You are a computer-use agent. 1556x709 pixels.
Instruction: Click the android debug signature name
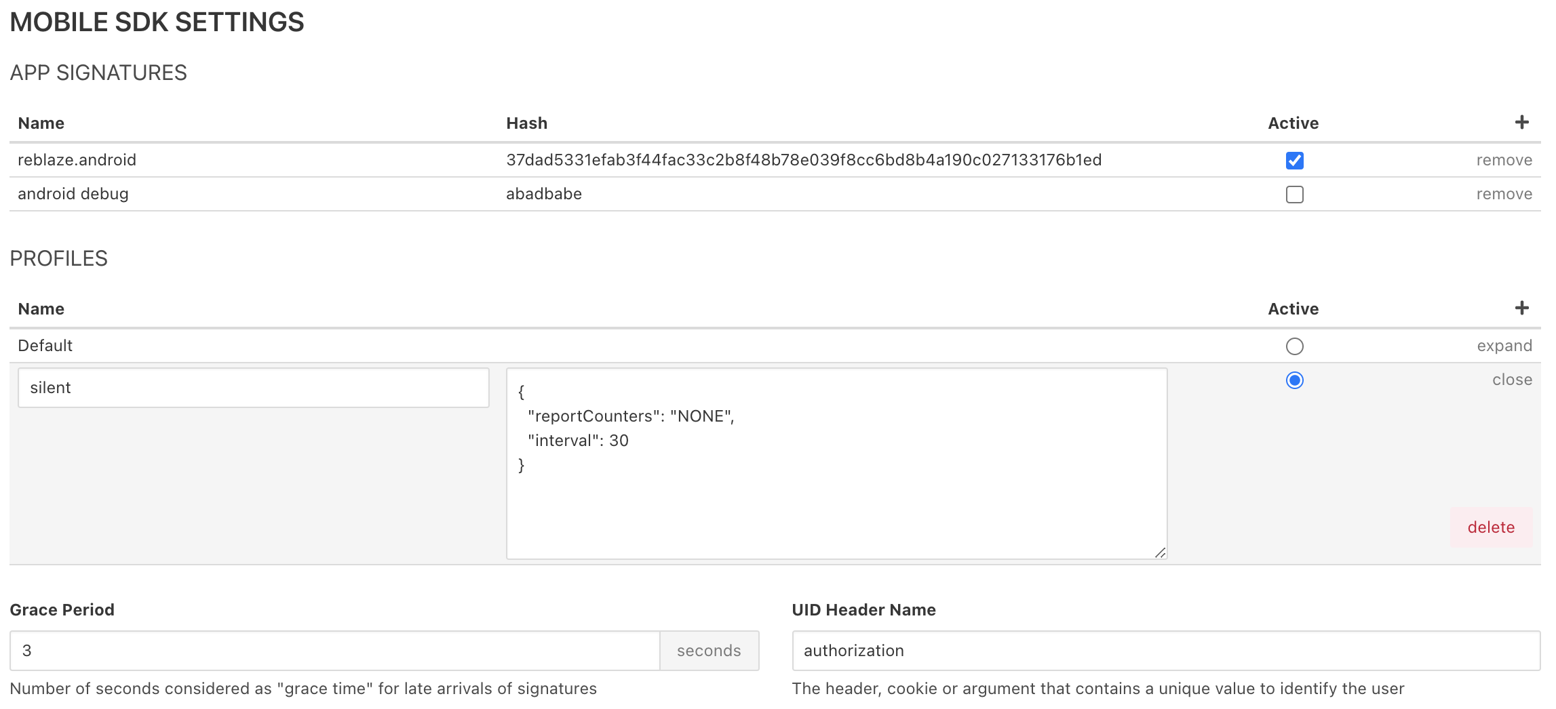[x=73, y=194]
